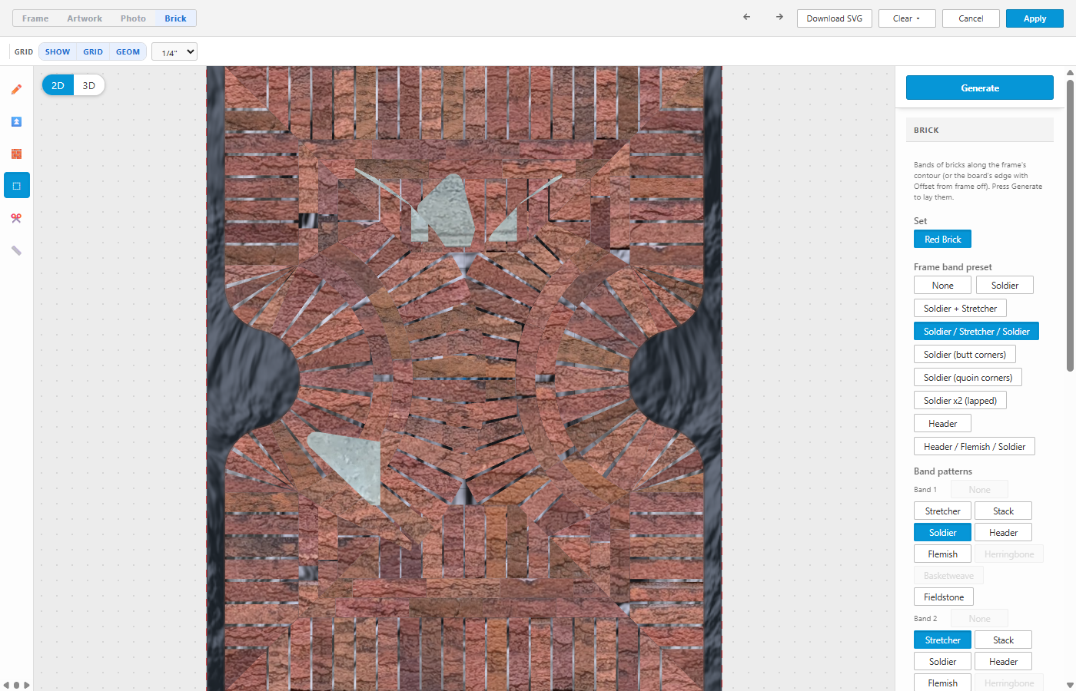Toggle grid SHOW option
Viewport: 1076px width, 691px height.
[x=58, y=51]
